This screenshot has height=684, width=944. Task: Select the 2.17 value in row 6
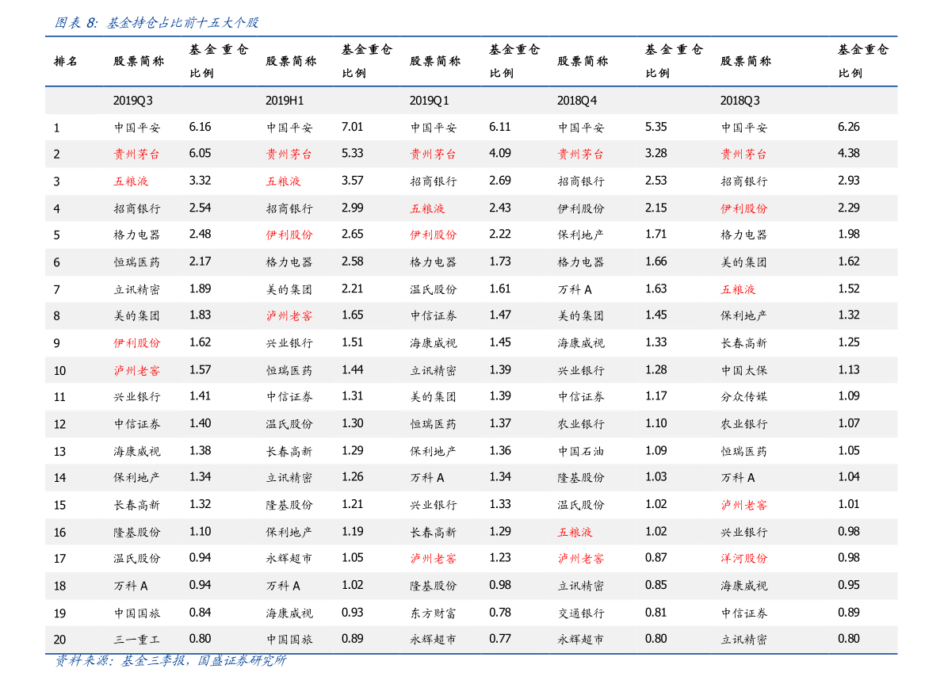tap(200, 262)
